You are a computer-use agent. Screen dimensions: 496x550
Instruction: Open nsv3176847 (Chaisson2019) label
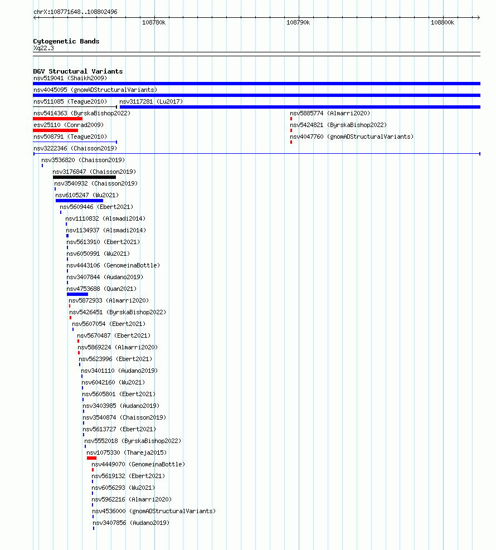94,172
